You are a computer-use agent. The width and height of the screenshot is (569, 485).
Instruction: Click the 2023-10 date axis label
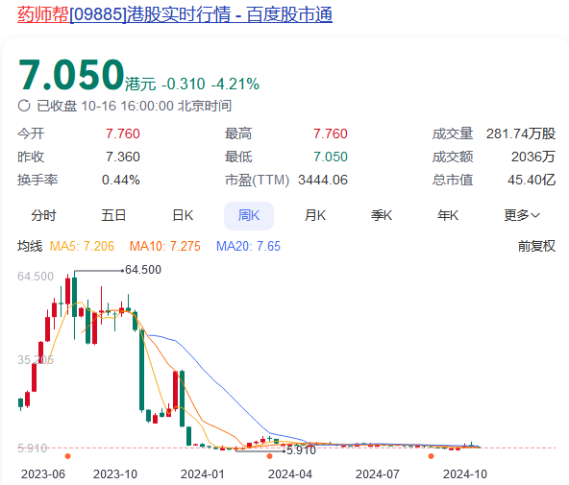115,474
